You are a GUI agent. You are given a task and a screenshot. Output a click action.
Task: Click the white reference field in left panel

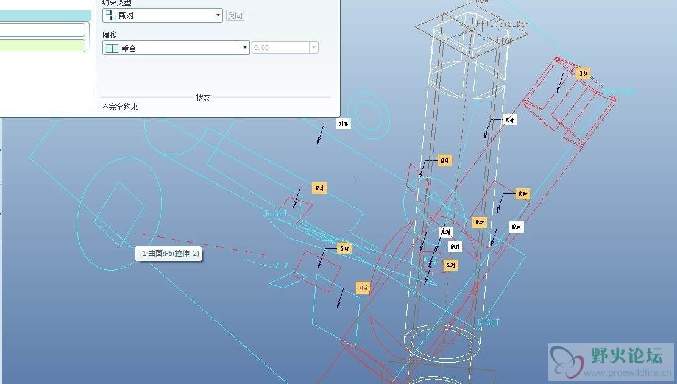pyautogui.click(x=42, y=30)
